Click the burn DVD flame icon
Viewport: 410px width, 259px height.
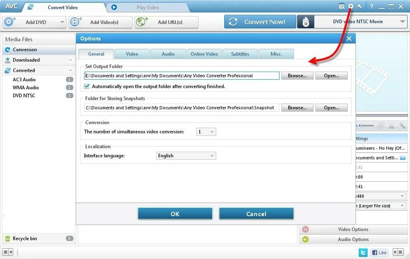click(x=305, y=22)
